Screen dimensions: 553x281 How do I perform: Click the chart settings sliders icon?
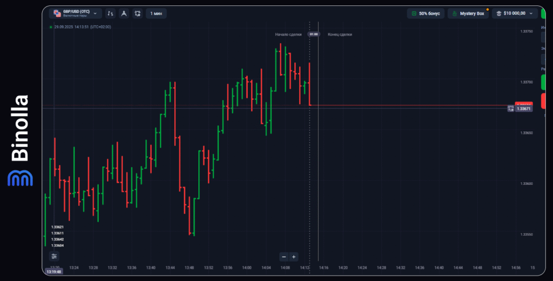click(x=55, y=256)
